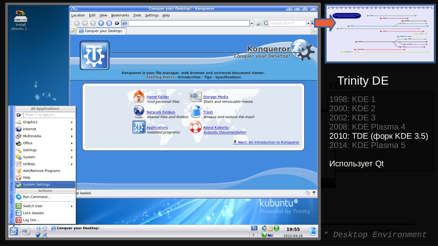The width and height of the screenshot is (438, 246).
Task: Open the Tips link
Action: pyautogui.click(x=208, y=77)
